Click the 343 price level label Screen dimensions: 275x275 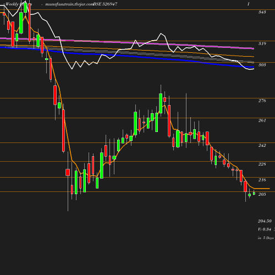(262, 12)
